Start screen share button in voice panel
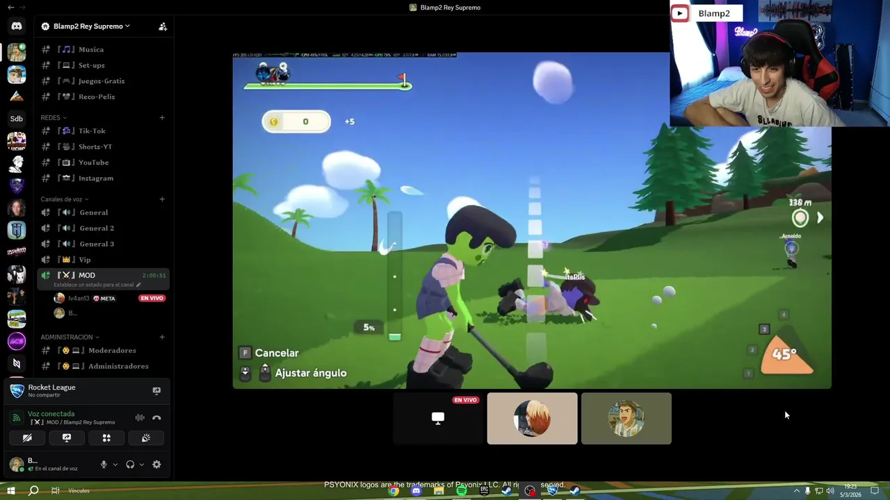This screenshot has width=890, height=500. click(x=67, y=438)
